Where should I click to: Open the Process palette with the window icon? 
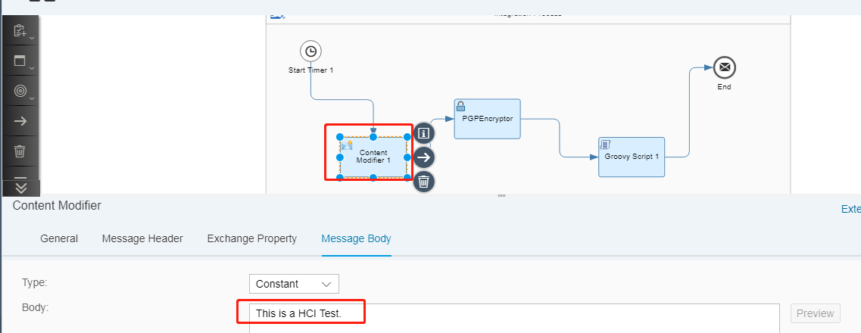pos(20,61)
